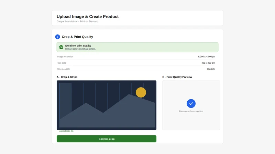
Task: Click the blue step 3 circle
Action: 57,37
